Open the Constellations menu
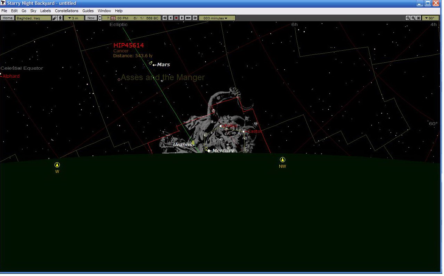444x276 pixels. pos(67,11)
